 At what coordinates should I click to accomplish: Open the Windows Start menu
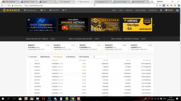coord(3,98)
